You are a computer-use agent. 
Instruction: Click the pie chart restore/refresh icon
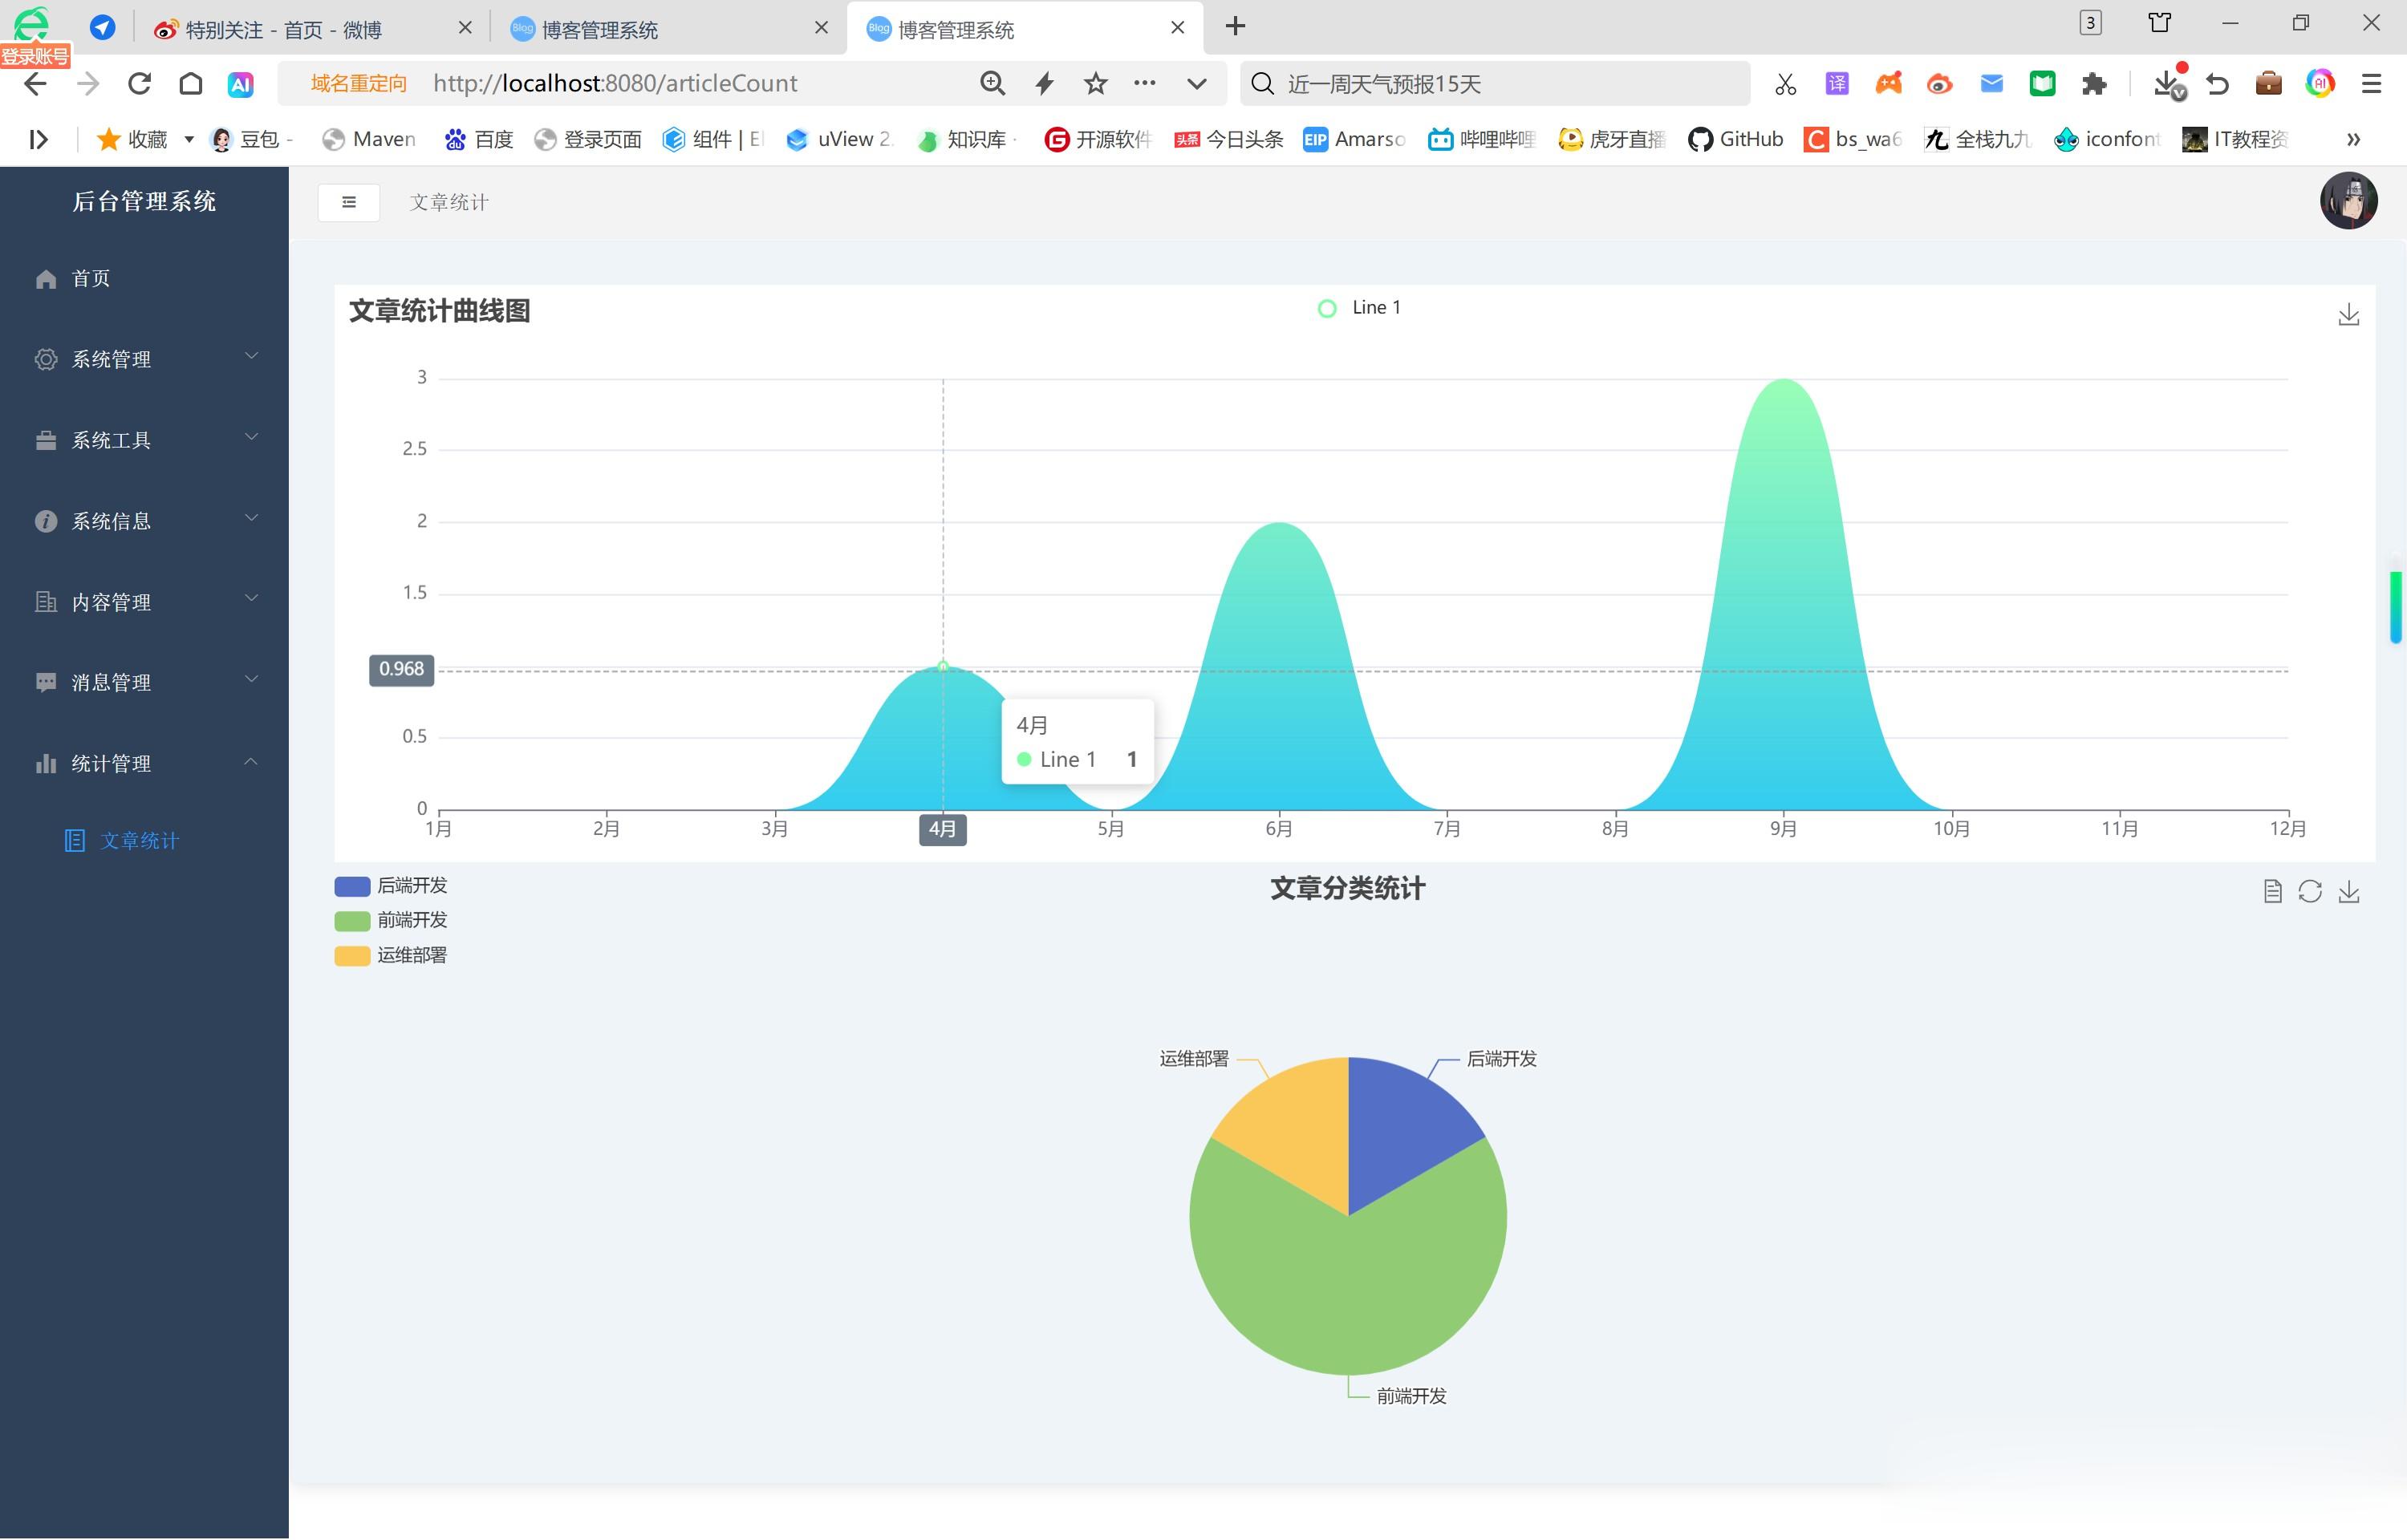click(2310, 891)
